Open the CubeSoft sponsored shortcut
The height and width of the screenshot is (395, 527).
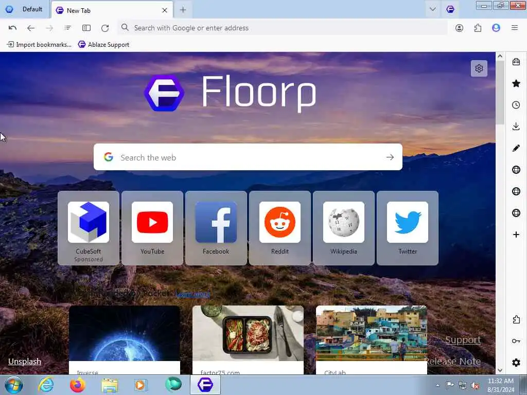[x=89, y=228]
